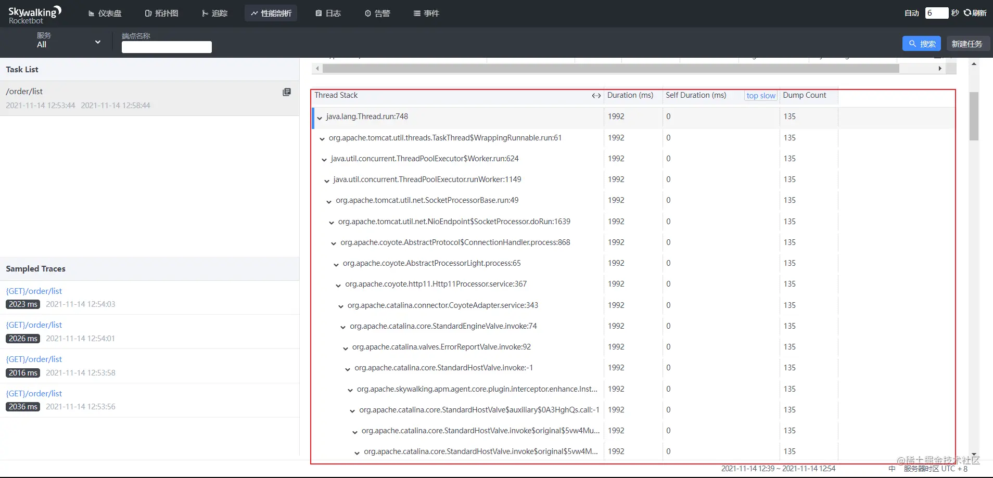This screenshot has height=478, width=993.
Task: Click the Sampled Traces heading
Action: 35,269
